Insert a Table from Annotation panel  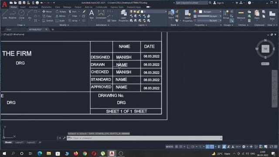pos(112,20)
